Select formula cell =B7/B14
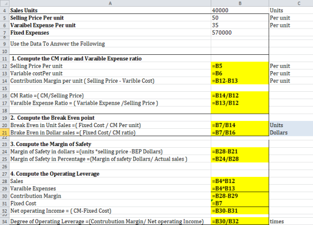The image size is (313, 225). coord(240,125)
